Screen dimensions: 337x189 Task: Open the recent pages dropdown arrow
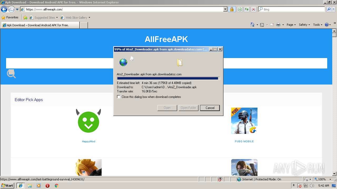point(17,9)
